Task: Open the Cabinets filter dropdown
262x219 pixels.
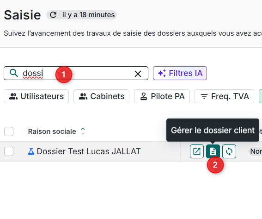Action: point(101,96)
